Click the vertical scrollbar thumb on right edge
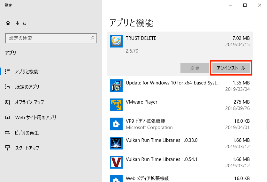The height and width of the screenshot is (182, 267). (x=265, y=125)
